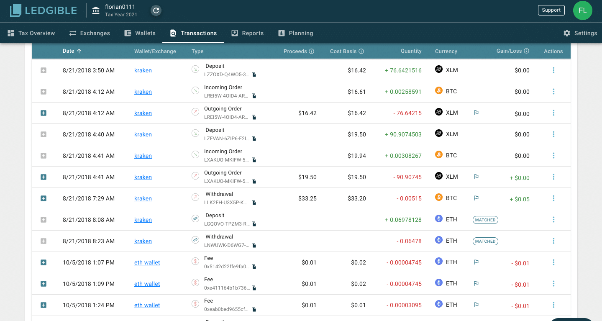Copy transaction ID LZFVAN-6ZIP6-F2I
Image resolution: width=602 pixels, height=321 pixels.
(x=254, y=139)
